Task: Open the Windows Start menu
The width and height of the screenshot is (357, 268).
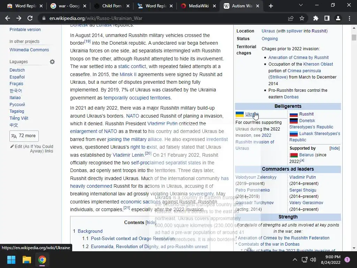Action: click(11, 260)
